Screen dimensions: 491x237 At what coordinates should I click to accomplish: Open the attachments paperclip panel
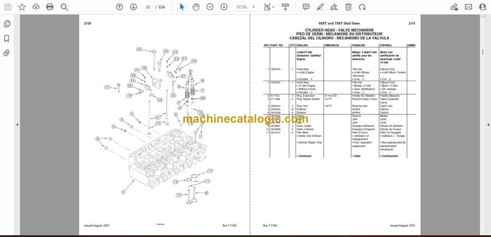(7, 53)
